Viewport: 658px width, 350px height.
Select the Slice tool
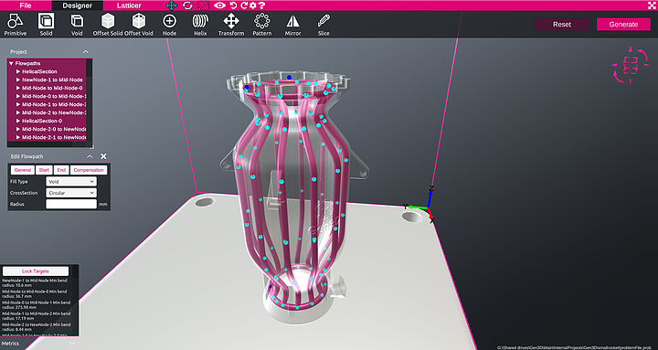tap(324, 25)
